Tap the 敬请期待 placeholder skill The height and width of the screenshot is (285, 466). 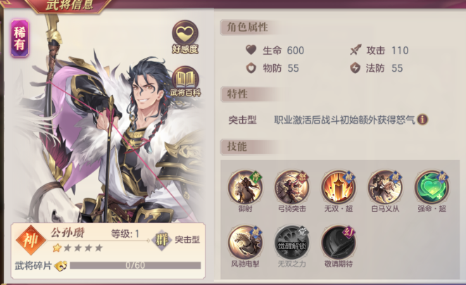coord(339,242)
